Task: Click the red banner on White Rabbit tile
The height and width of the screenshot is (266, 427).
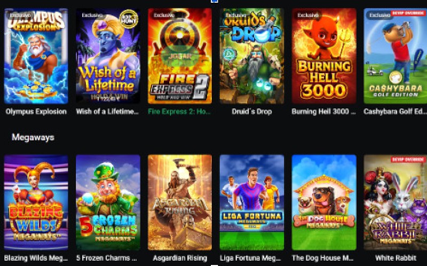Action: (408, 160)
